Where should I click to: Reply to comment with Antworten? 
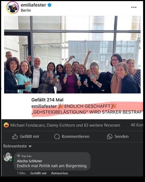[x=60, y=173]
